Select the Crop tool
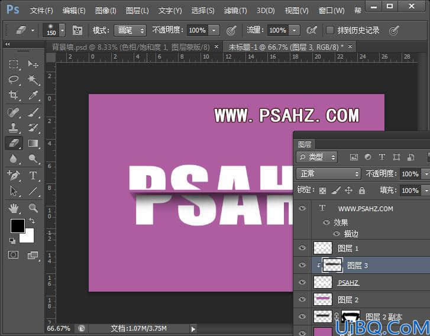Viewport: 430px width, 336px height. 14,95
